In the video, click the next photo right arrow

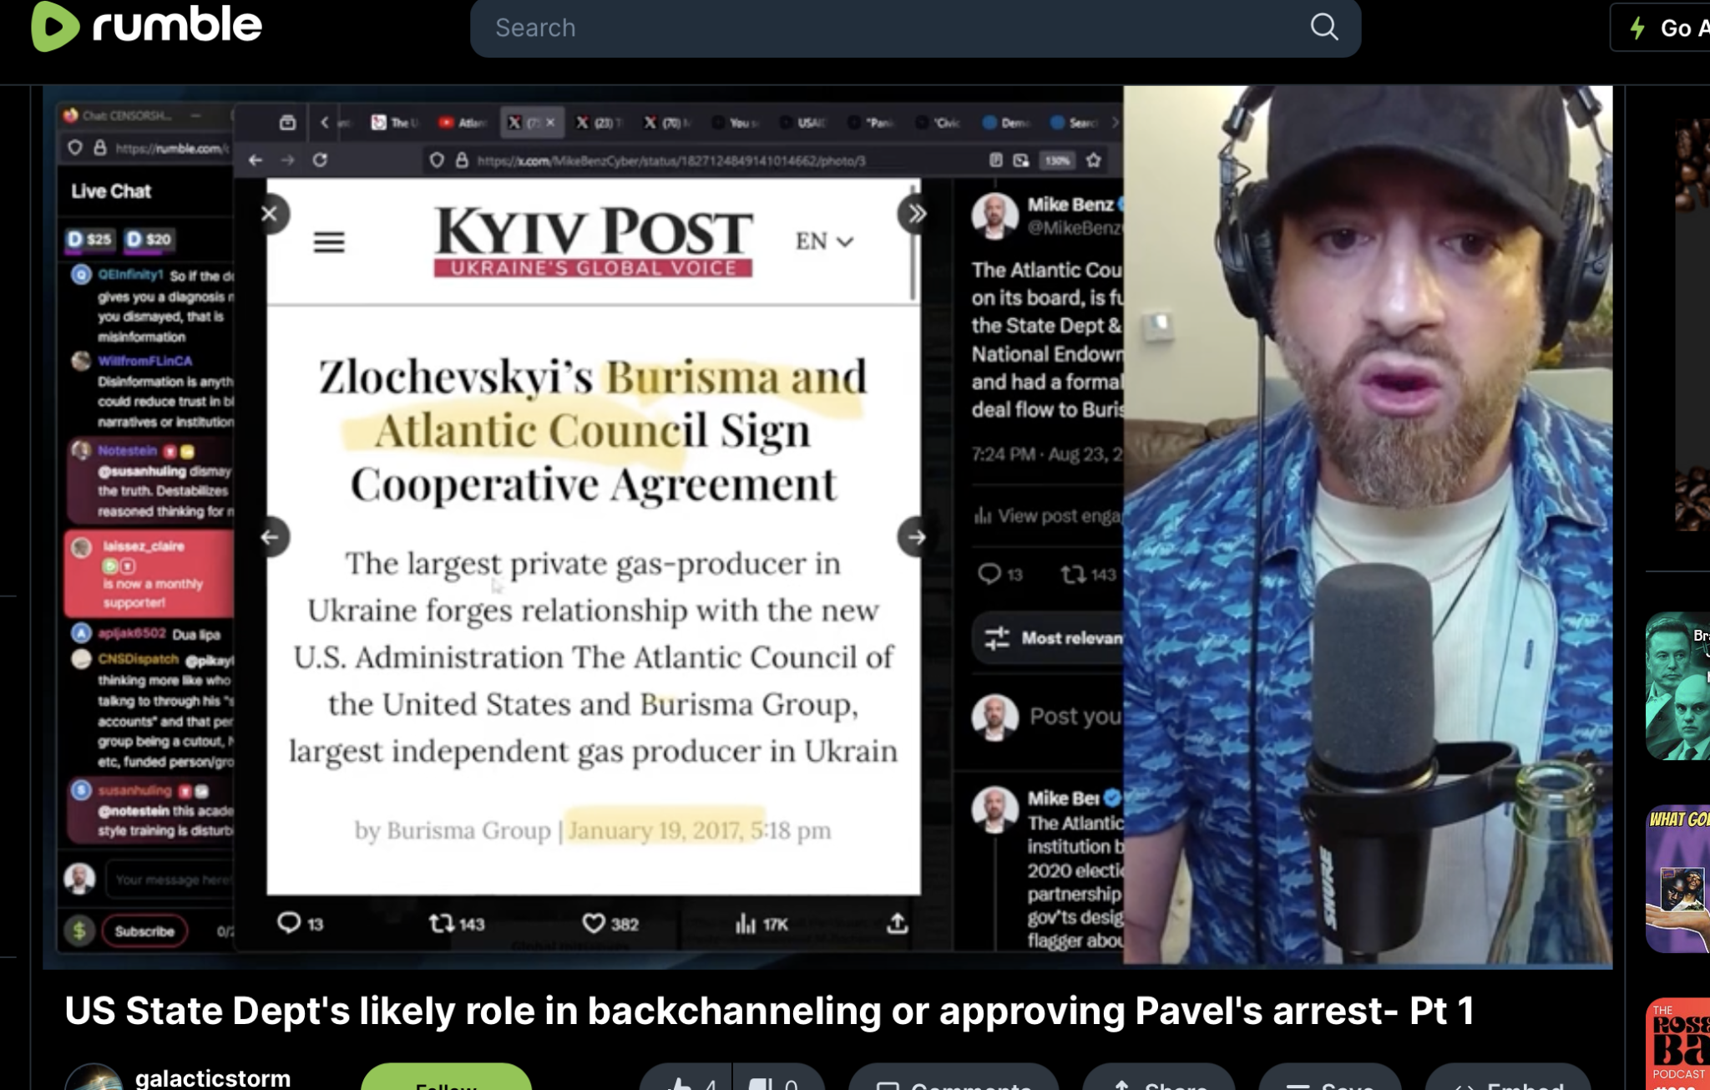(x=916, y=537)
